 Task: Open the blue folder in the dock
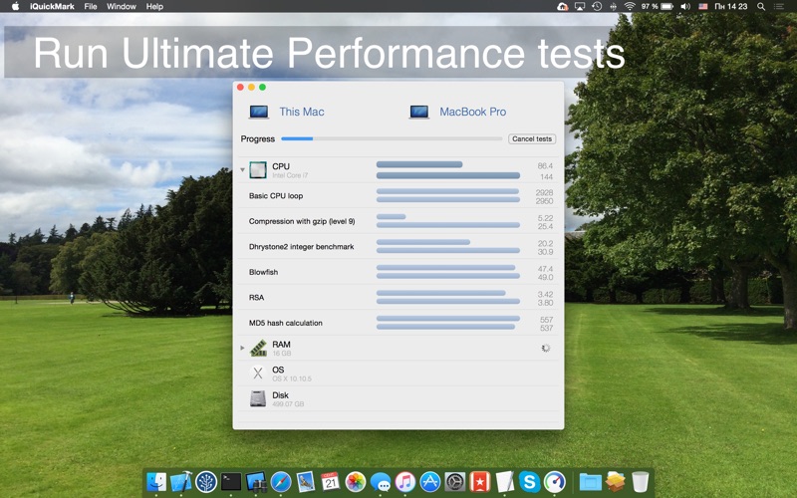(590, 482)
